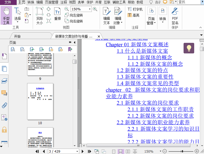Open link 1.2 新媒体文案的特点
Image resolution: width=204 pixels, height=154 pixels.
pyautogui.click(x=142, y=70)
